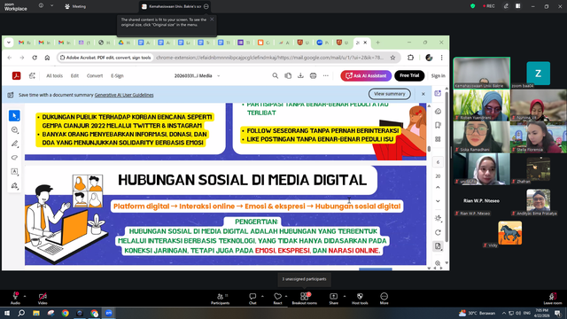This screenshot has height=319, width=567.
Task: Select the add text box tool
Action: coord(14,171)
